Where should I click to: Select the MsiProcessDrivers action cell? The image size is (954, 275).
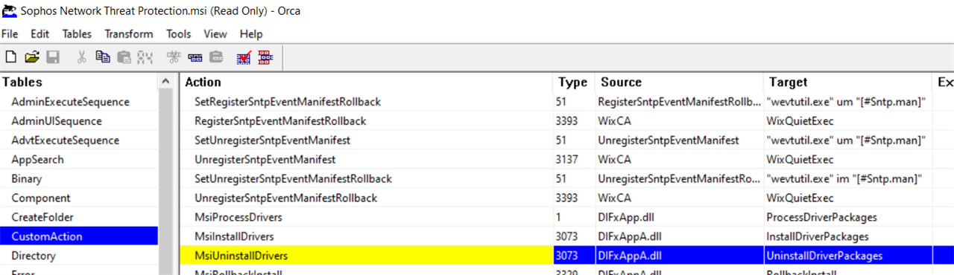(x=366, y=218)
